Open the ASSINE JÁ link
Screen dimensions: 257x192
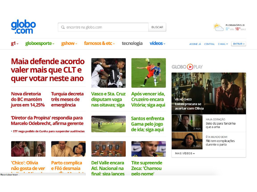coord(195,44)
